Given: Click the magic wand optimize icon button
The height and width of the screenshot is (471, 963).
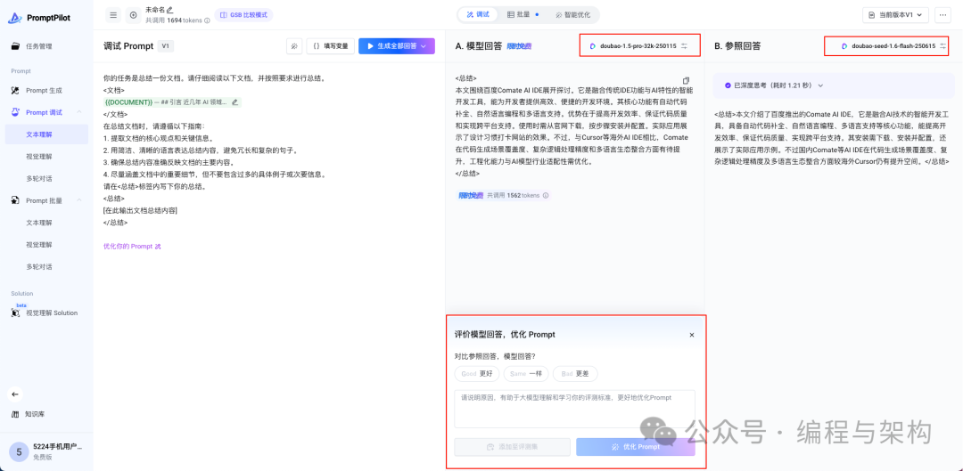Looking at the screenshot, I should (x=294, y=46).
